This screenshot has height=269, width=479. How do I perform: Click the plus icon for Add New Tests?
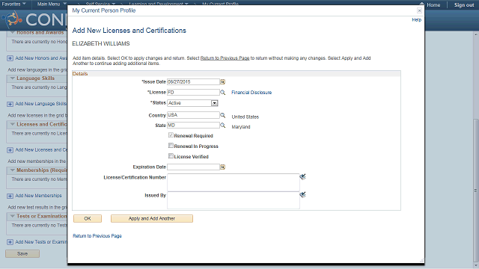coord(10,242)
